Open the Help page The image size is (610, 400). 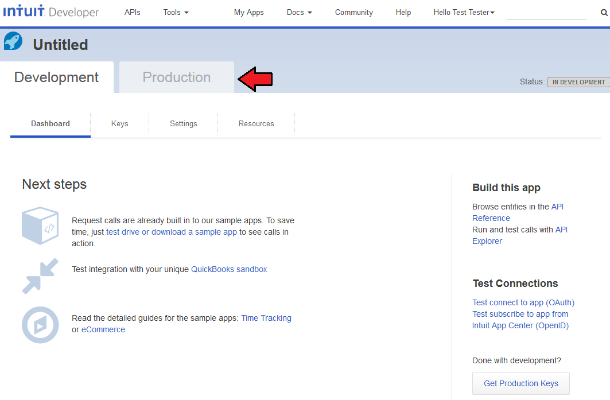[x=403, y=13]
